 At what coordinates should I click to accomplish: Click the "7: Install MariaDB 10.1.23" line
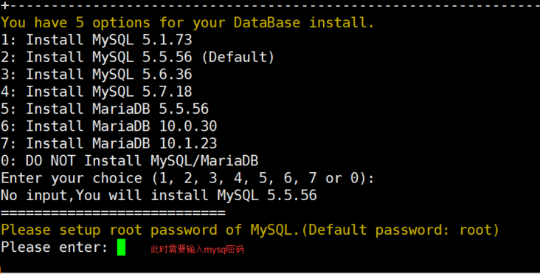[x=109, y=143]
